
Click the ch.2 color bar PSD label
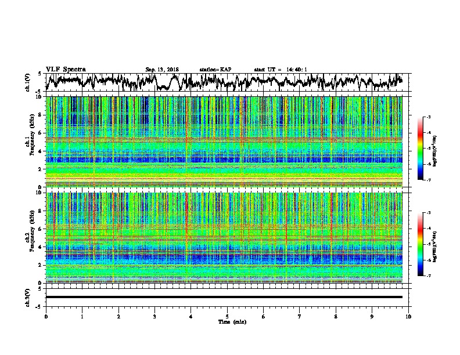(435, 247)
